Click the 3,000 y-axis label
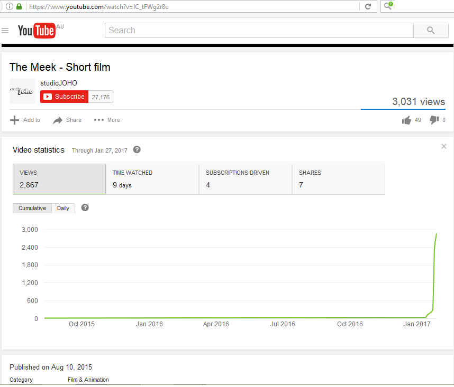Screen dimensions: 454x387 30,230
